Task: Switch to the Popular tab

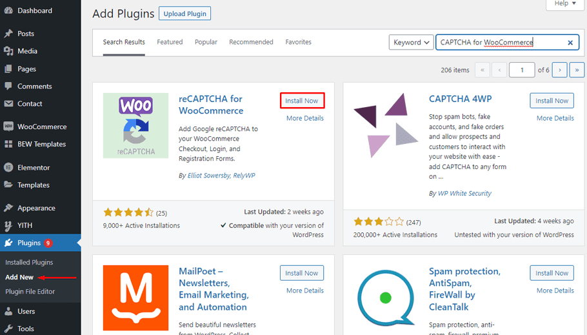Action: [206, 42]
